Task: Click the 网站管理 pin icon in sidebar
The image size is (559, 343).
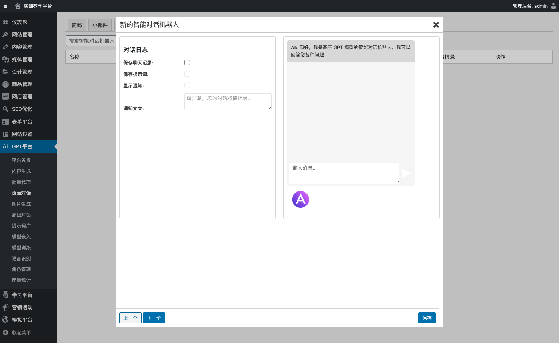Action: pos(5,35)
